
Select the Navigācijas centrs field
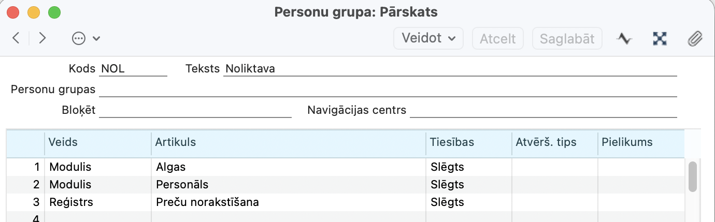click(x=543, y=110)
